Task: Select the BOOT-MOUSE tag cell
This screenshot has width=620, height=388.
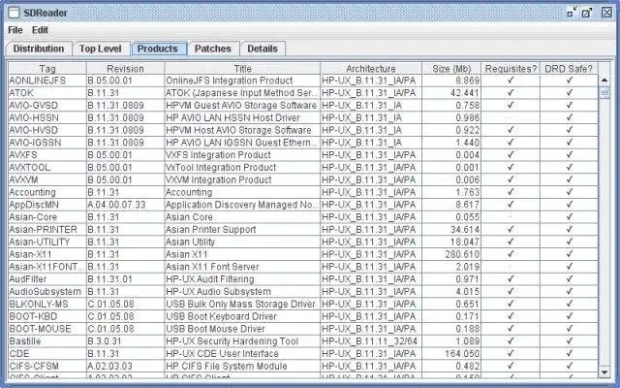Action: pyautogui.click(x=47, y=329)
